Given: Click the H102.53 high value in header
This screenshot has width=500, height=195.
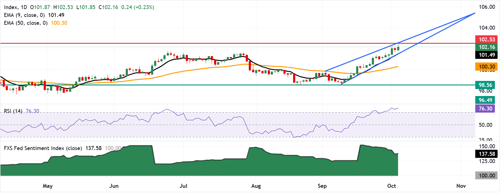Looking at the screenshot, I should coord(63,7).
